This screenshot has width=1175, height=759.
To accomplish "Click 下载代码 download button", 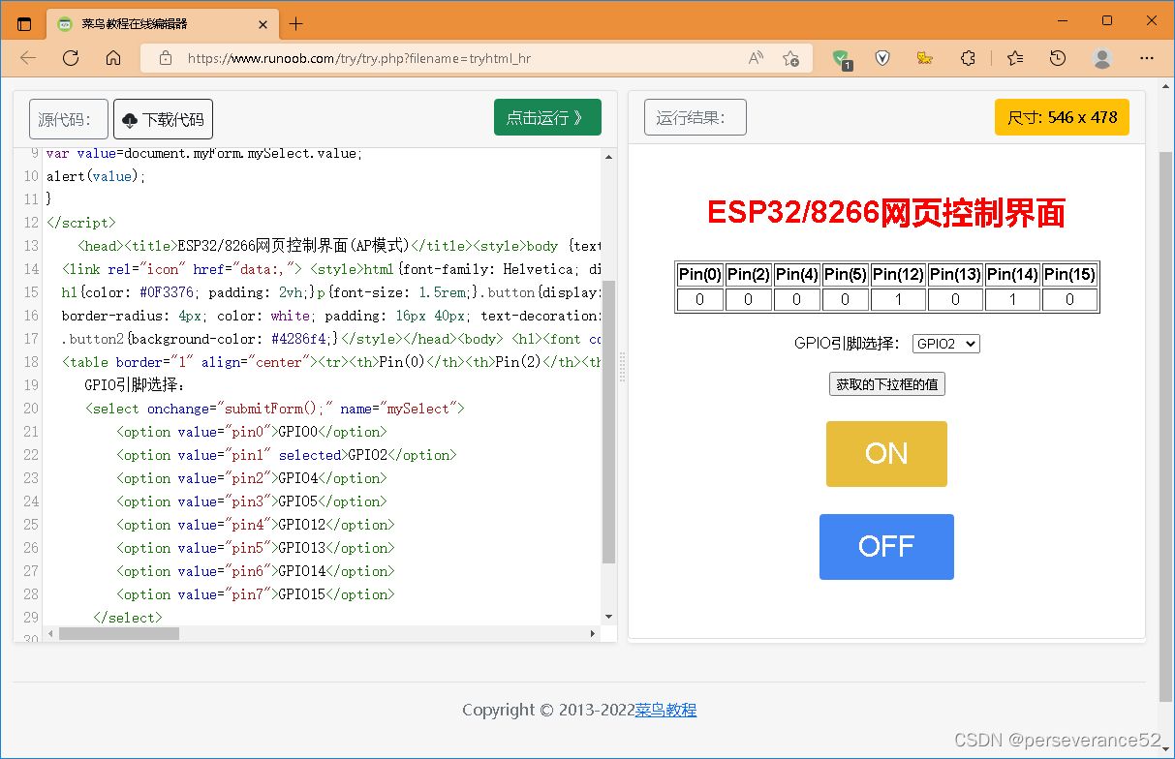I will pyautogui.click(x=163, y=119).
